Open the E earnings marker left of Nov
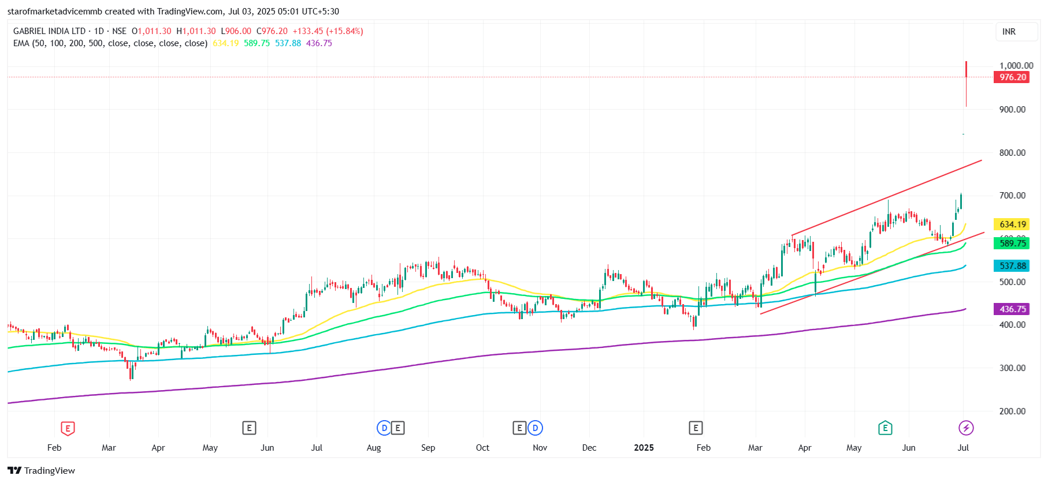Viewport: 1048px width, 483px height. click(519, 428)
